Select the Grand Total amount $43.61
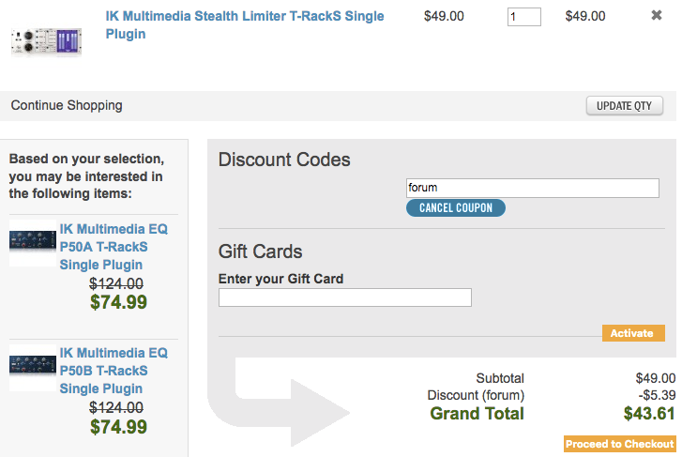 (649, 414)
